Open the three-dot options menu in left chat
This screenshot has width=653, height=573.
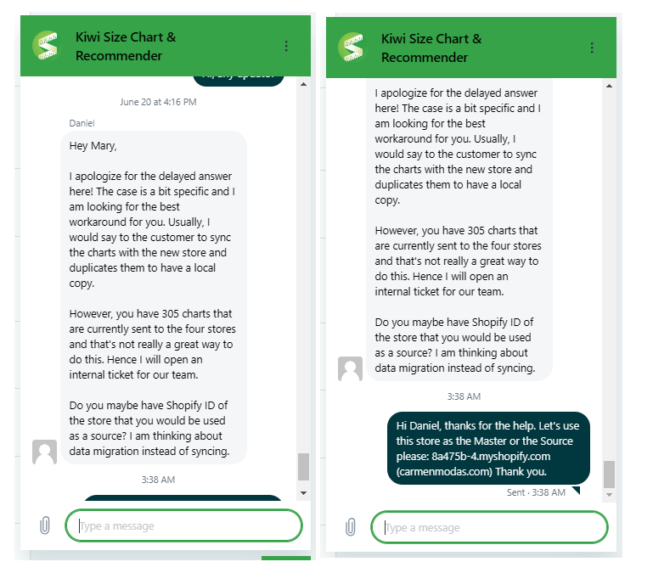coord(286,46)
